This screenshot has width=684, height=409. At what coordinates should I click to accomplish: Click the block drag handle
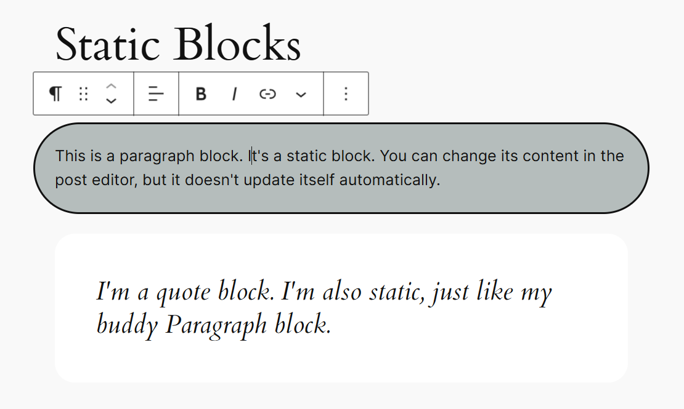point(84,93)
